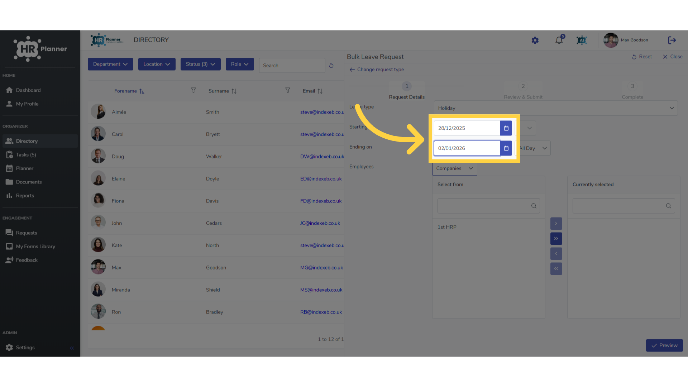Open the Role filter dropdown

(240, 64)
